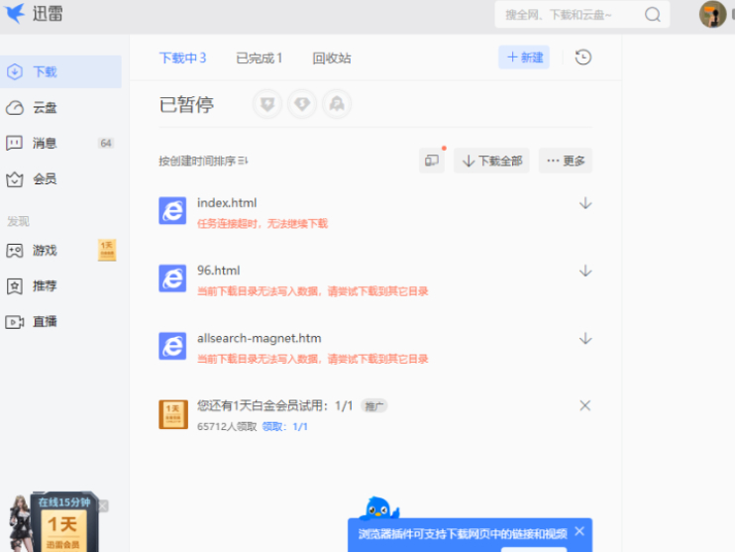Click the 64 unread messages badge

click(106, 143)
